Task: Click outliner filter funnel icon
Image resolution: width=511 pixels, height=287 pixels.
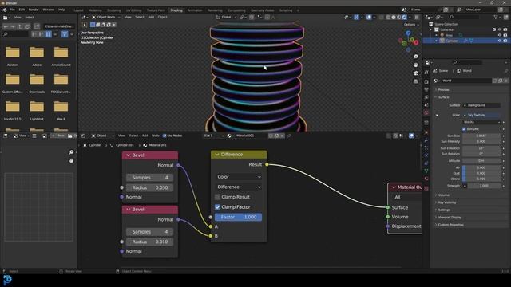Action: (x=496, y=17)
